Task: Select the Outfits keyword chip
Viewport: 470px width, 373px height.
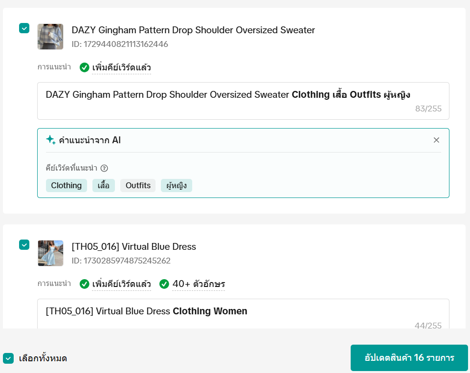Action: (x=138, y=186)
